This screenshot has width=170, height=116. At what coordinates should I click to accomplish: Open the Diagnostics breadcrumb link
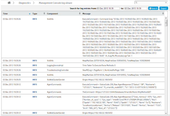coord(25,3)
